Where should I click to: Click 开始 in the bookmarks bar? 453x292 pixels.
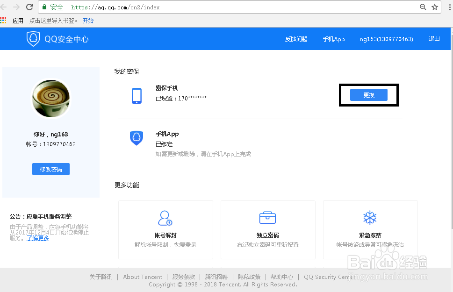(88, 21)
